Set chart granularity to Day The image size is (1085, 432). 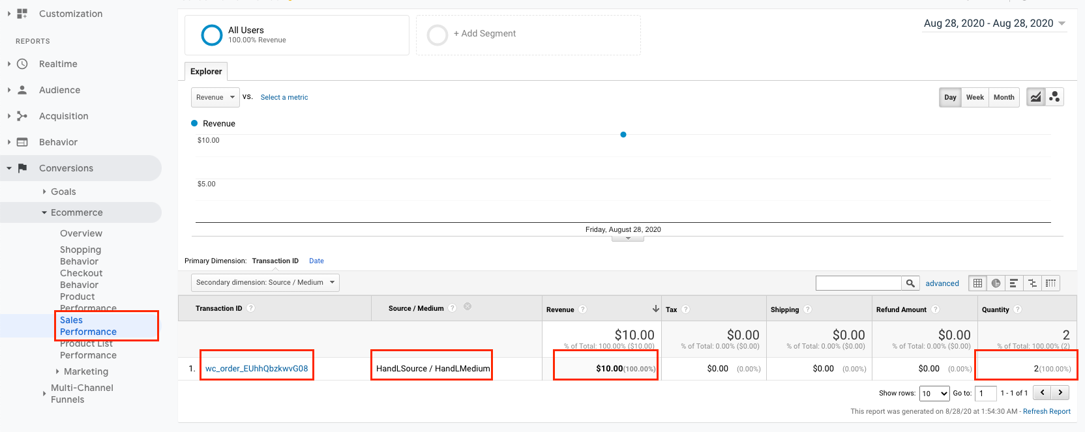[950, 97]
